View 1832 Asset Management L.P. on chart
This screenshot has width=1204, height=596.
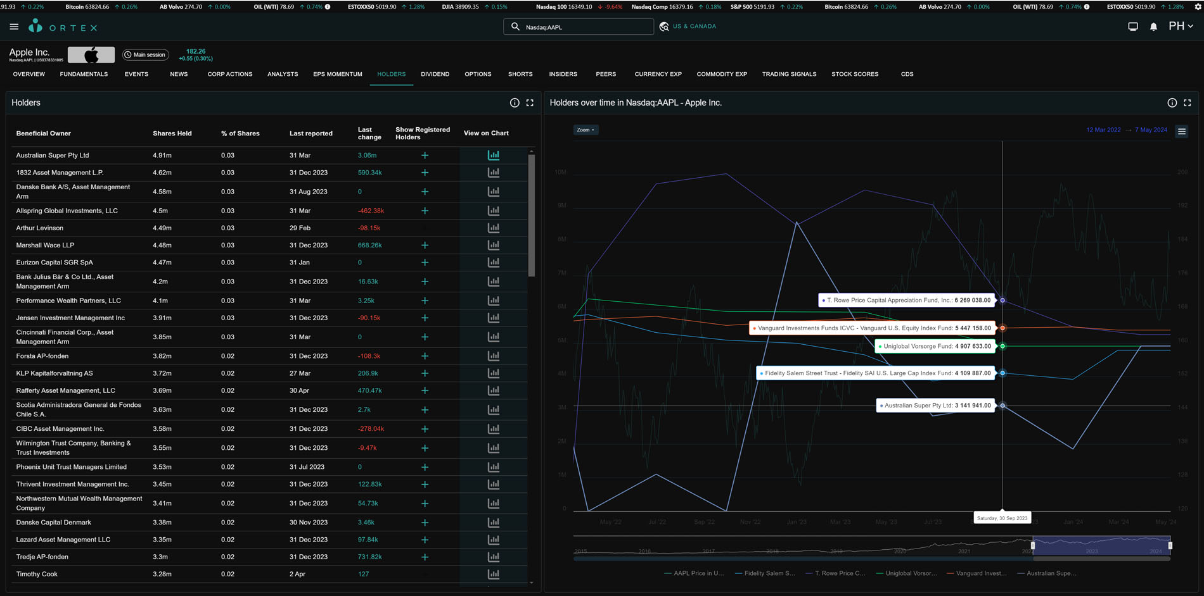[x=493, y=173]
